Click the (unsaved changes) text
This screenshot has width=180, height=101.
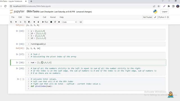84,12
